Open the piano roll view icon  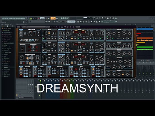click(x=81, y=22)
